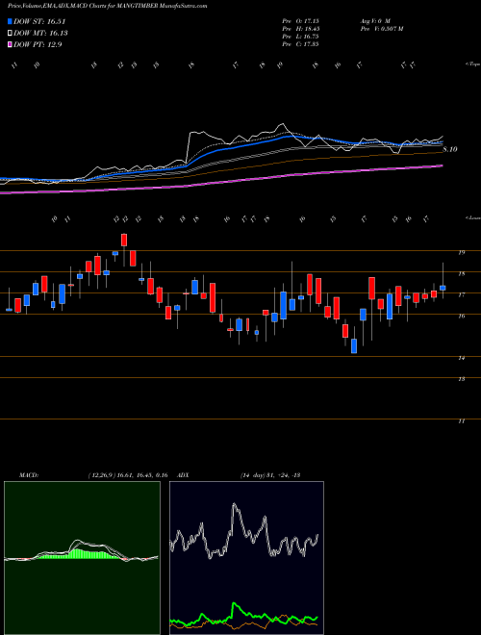The width and height of the screenshot is (481, 635).
Task: Click the ADX values '(14 day) 31, +24, -18'
Action: point(269,475)
